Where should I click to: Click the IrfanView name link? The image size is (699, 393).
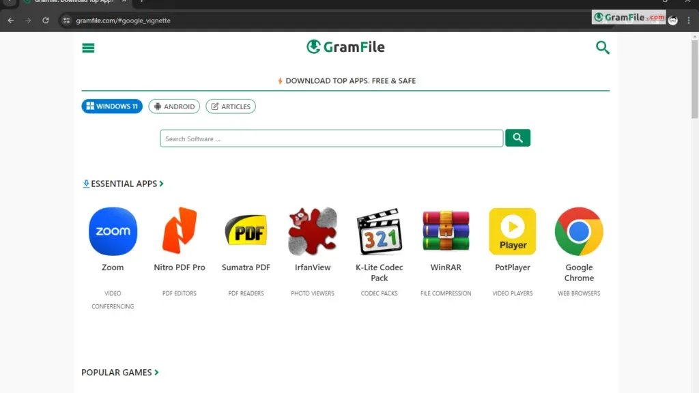pyautogui.click(x=313, y=267)
